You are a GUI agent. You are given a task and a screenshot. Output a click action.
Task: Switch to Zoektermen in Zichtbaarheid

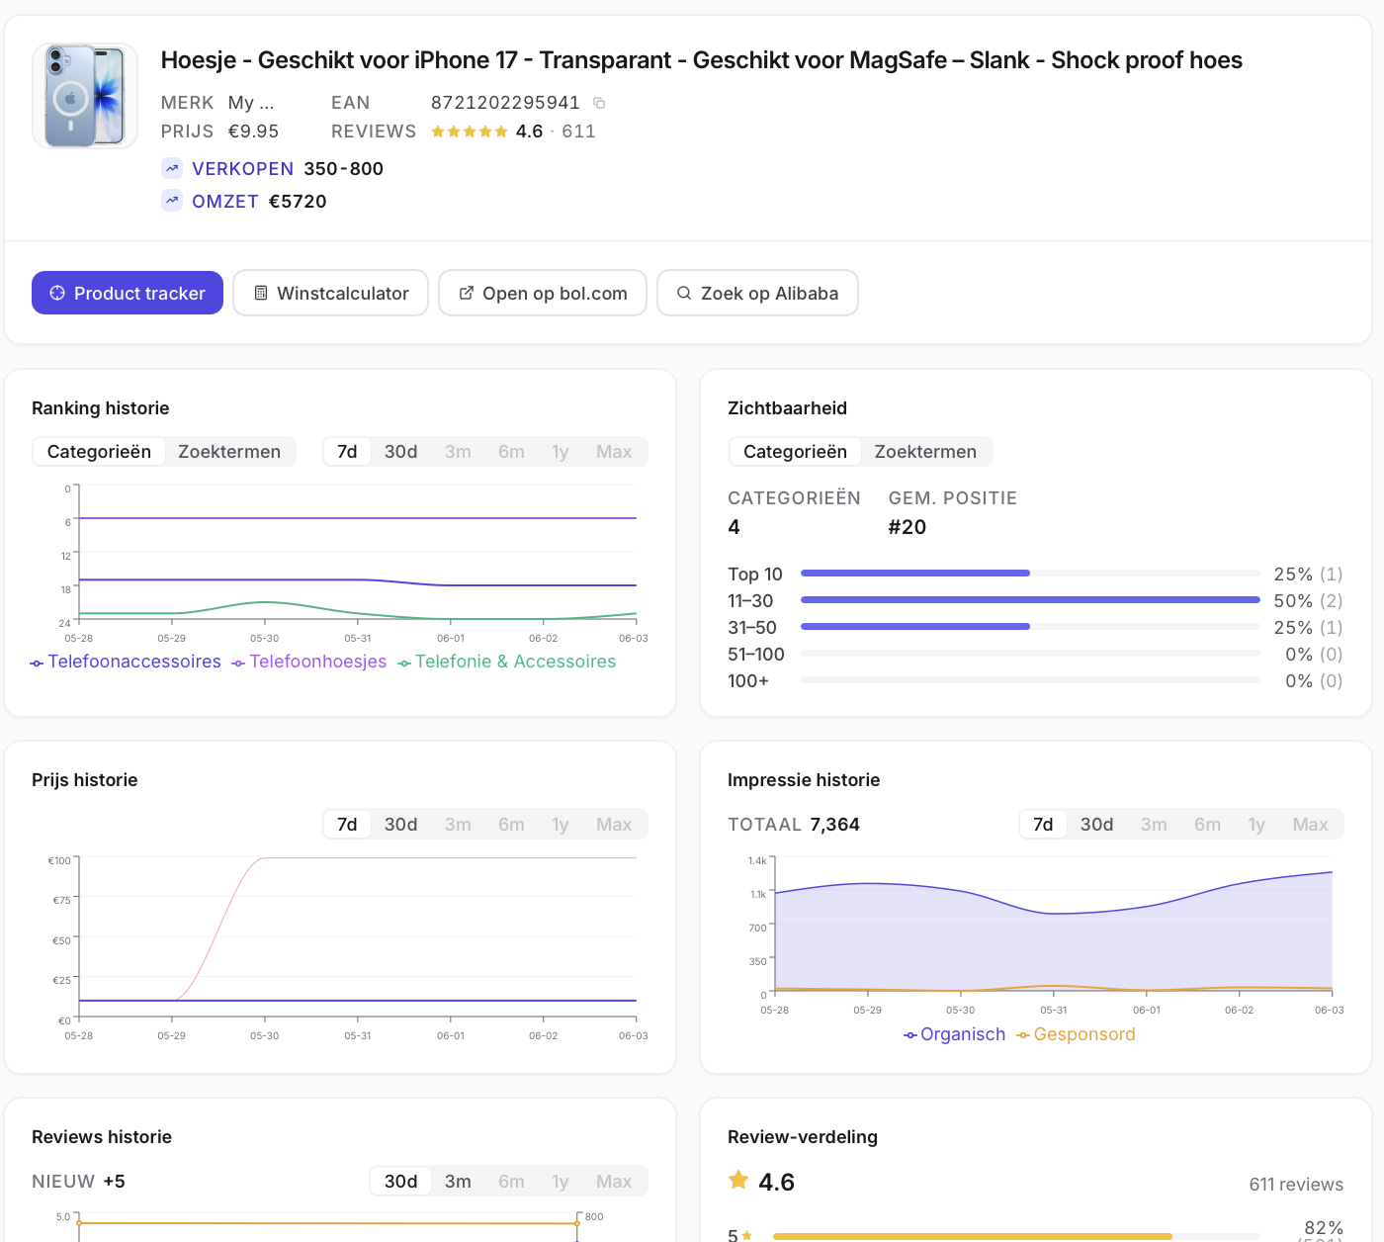pos(925,452)
